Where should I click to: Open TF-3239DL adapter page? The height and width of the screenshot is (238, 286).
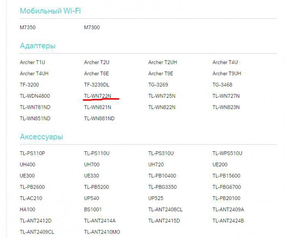(x=97, y=85)
